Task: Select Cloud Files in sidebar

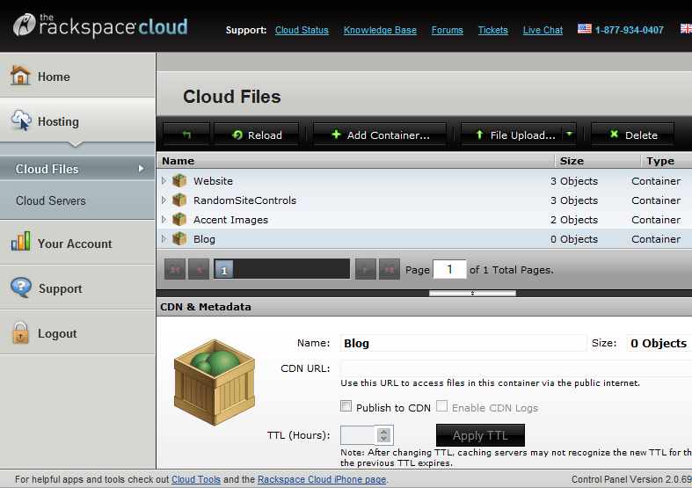Action: click(x=77, y=169)
